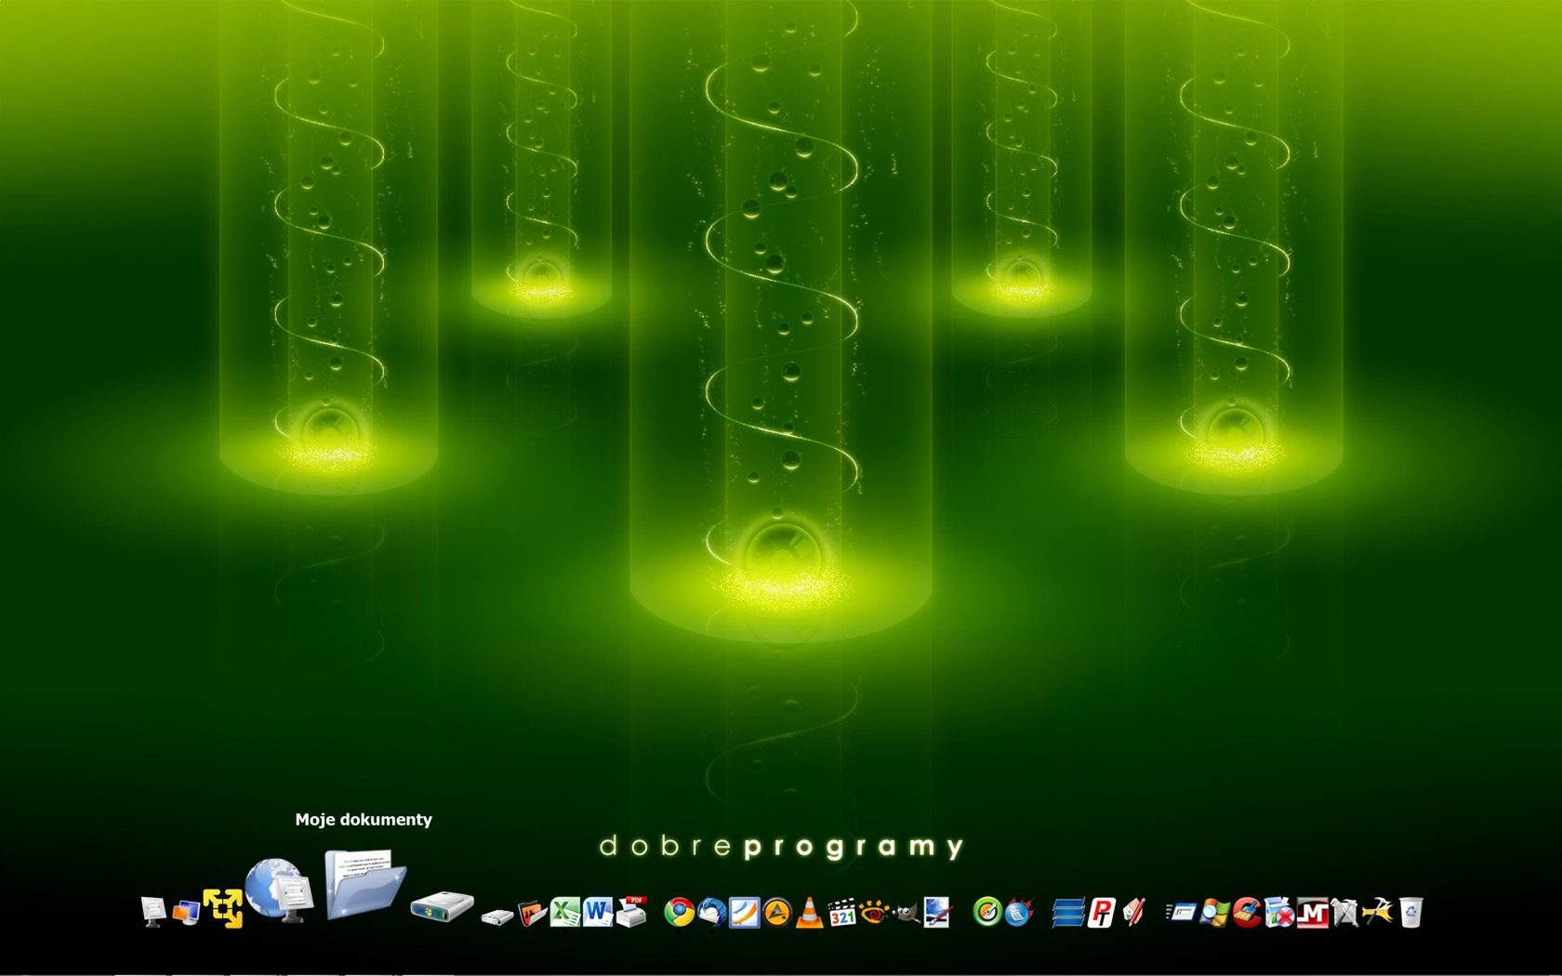1562x976 pixels.
Task: Open the blue-orange swoosh document icon
Action: [744, 913]
